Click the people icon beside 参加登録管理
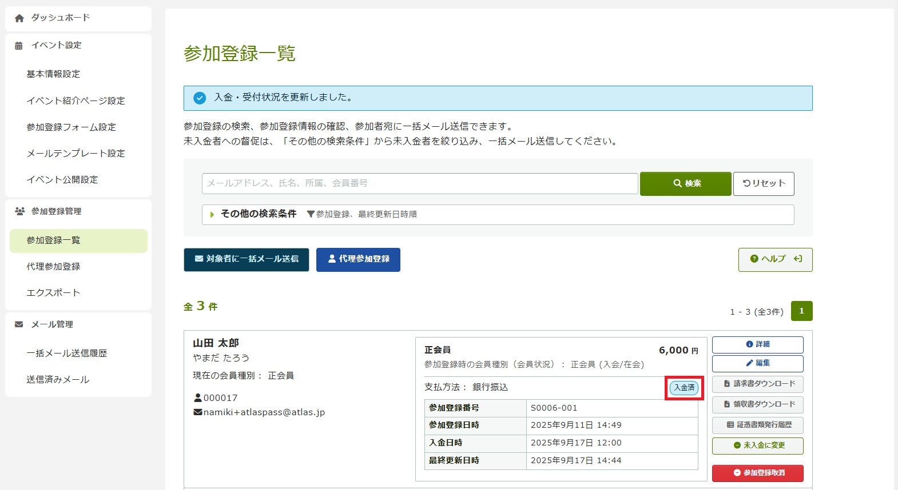The image size is (898, 490). pyautogui.click(x=19, y=211)
